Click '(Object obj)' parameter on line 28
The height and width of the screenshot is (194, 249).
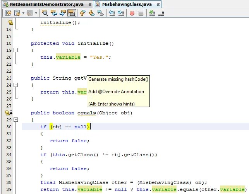pos(115,113)
